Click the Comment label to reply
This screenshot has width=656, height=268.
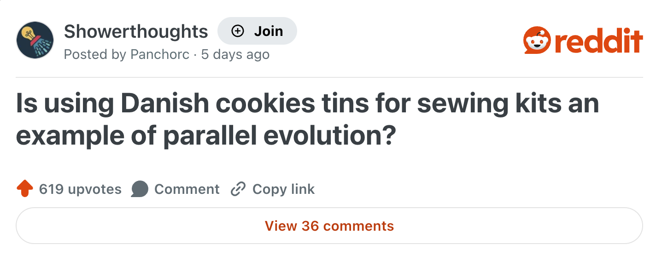click(x=187, y=189)
